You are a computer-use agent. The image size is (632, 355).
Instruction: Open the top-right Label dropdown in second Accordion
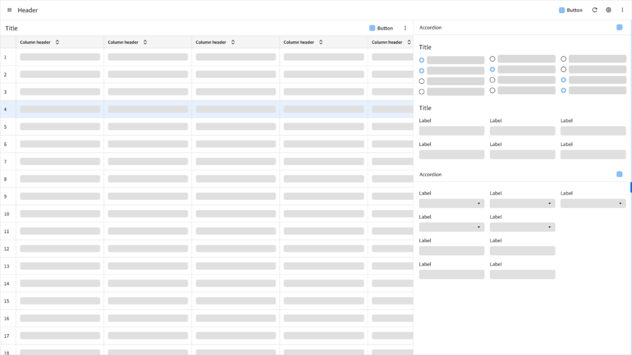pyautogui.click(x=592, y=203)
